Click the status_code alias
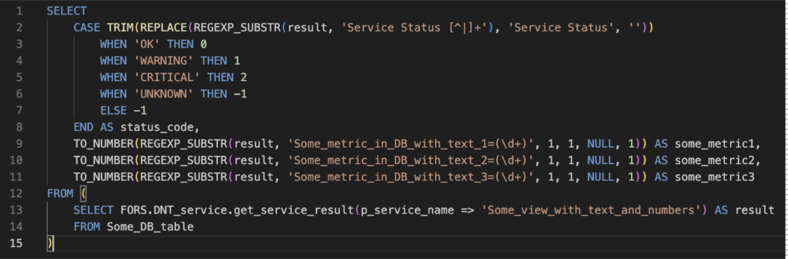The width and height of the screenshot is (788, 259). pos(160,127)
